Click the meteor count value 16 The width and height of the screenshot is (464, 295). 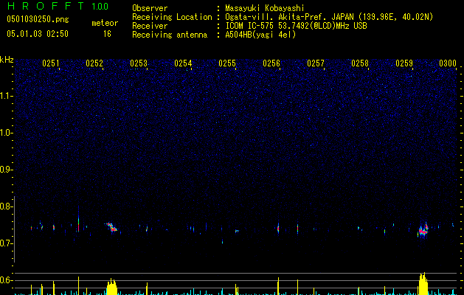tap(107, 34)
